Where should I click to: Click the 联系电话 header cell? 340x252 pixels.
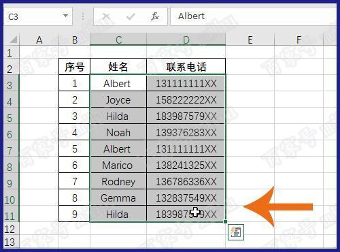(186, 67)
